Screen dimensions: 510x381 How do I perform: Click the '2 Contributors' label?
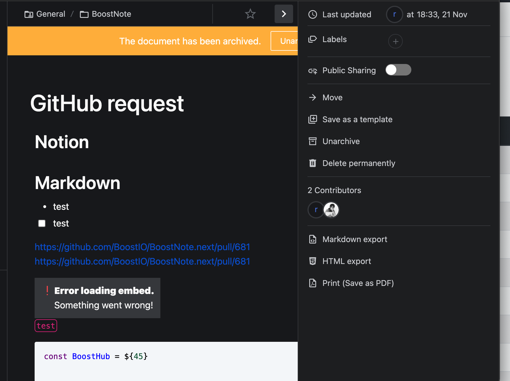pyautogui.click(x=334, y=190)
